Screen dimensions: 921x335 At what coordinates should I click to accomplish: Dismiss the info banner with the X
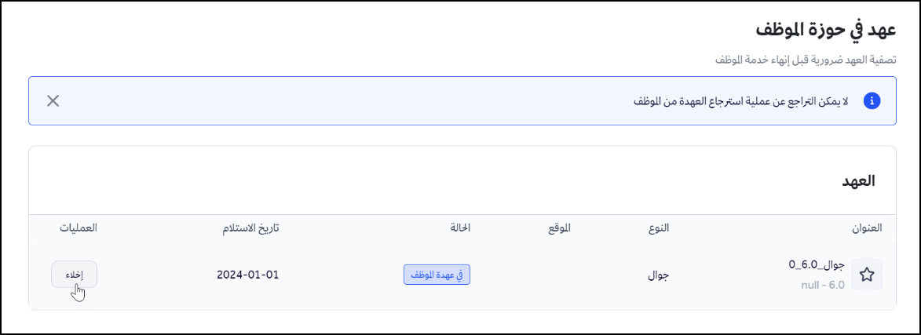click(x=53, y=100)
